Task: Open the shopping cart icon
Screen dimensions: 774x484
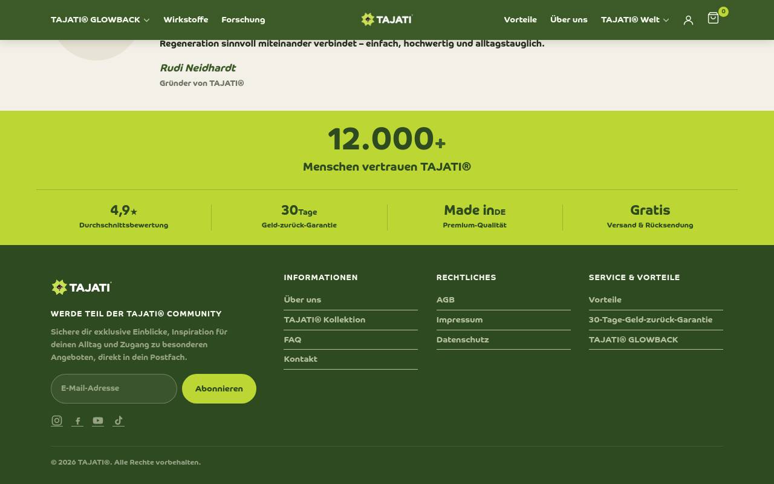Action: point(713,18)
